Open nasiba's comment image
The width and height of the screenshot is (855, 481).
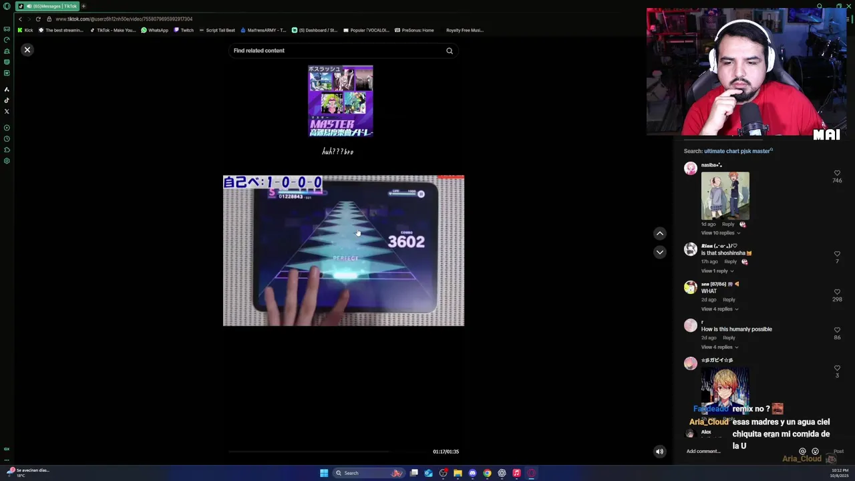(725, 196)
